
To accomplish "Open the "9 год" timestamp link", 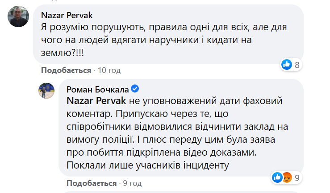I will pos(132,183).
